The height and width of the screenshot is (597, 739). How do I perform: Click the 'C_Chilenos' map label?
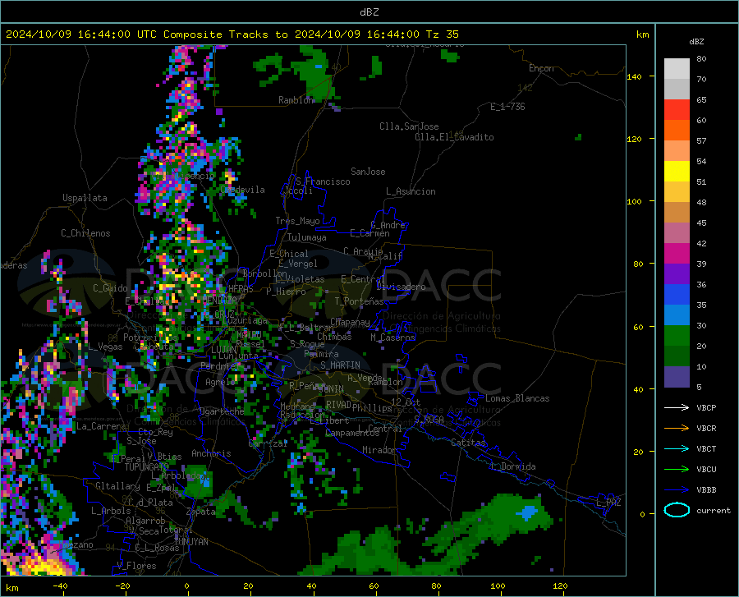click(85, 233)
